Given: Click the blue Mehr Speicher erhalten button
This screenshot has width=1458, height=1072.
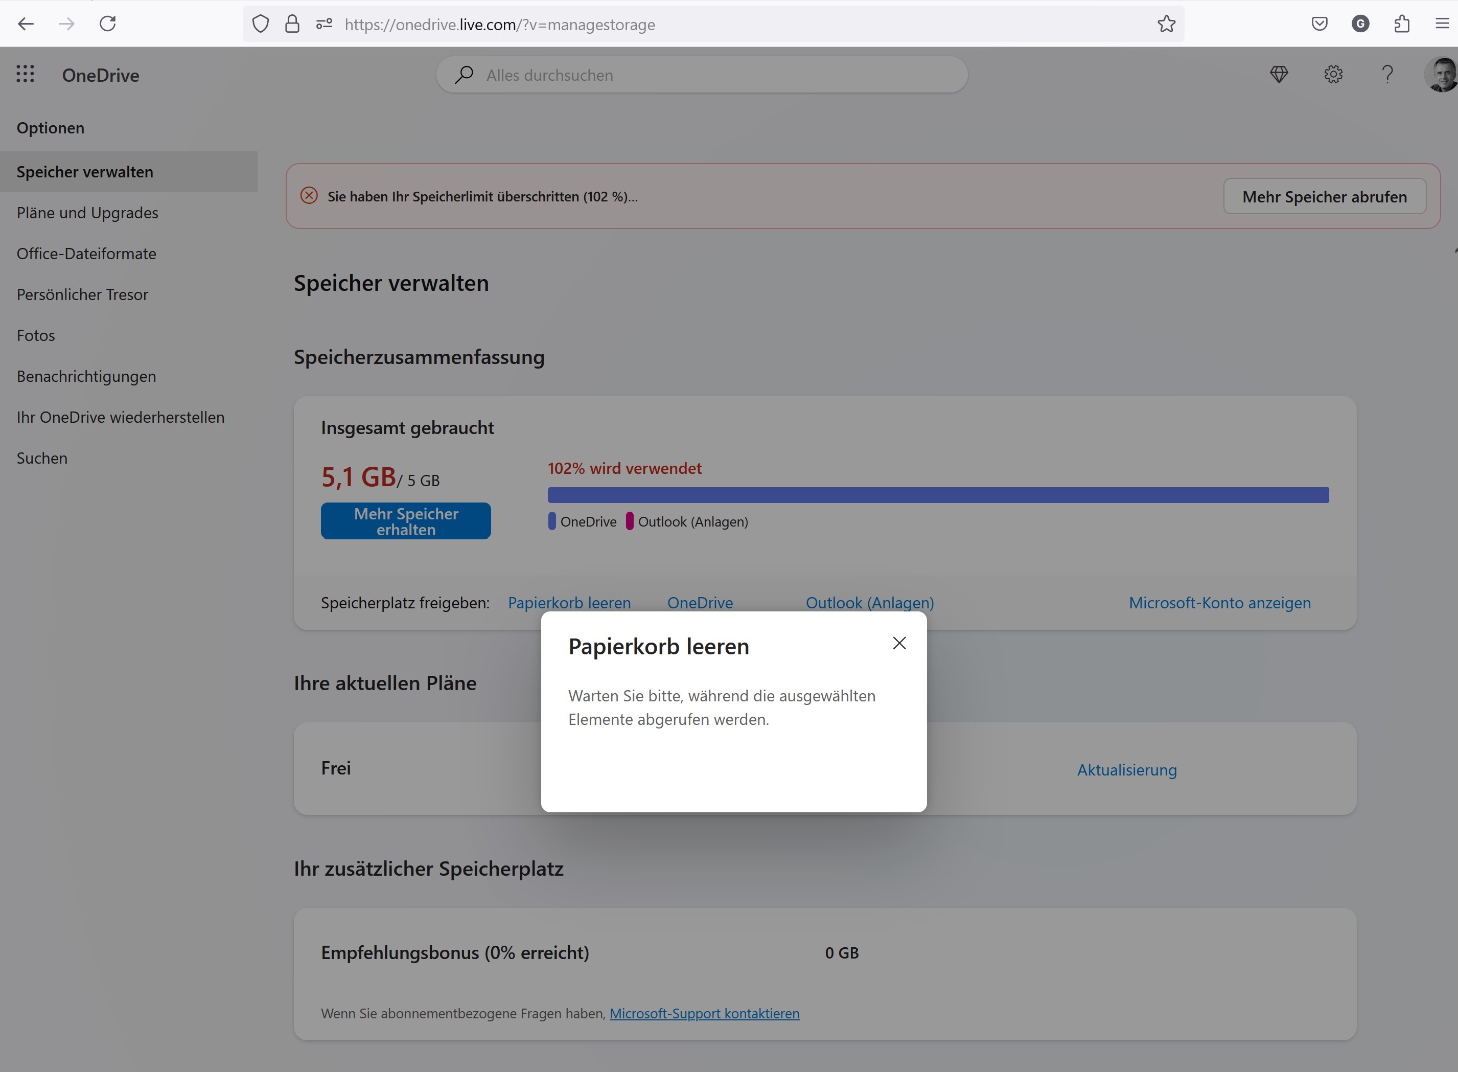Looking at the screenshot, I should coord(406,521).
